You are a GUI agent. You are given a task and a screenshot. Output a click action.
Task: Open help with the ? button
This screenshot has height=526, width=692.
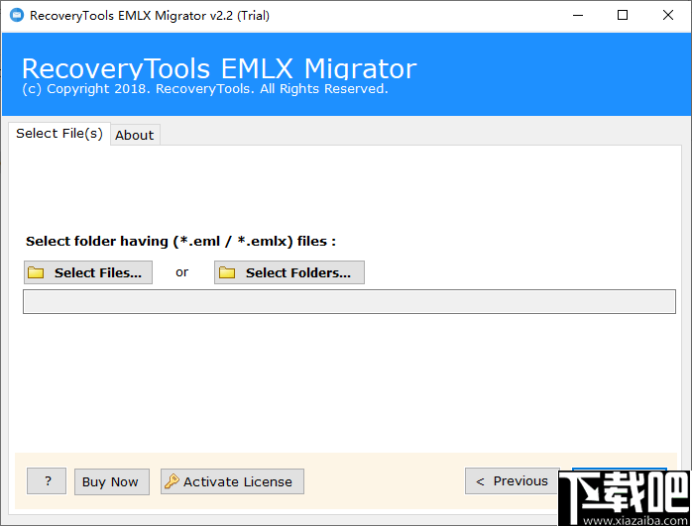(47, 481)
